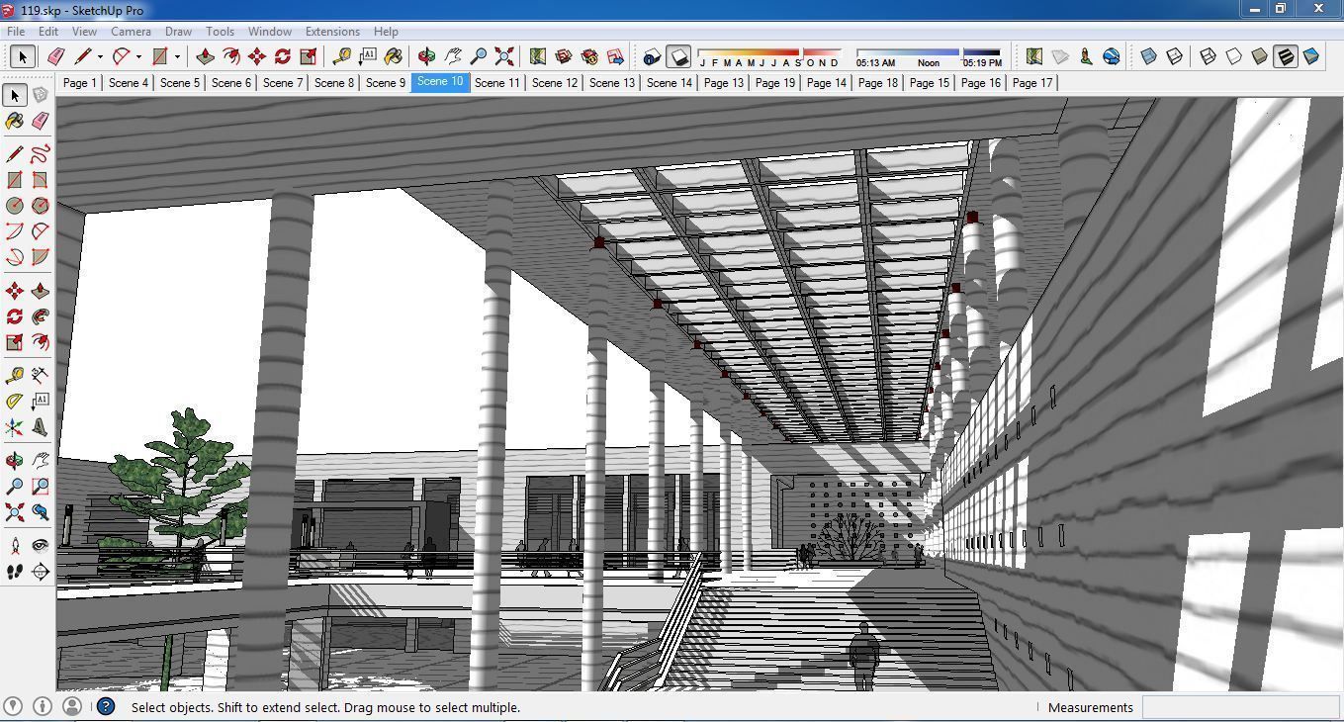Toggle Back Edges style
This screenshot has height=722, width=1344.
[x=1174, y=56]
